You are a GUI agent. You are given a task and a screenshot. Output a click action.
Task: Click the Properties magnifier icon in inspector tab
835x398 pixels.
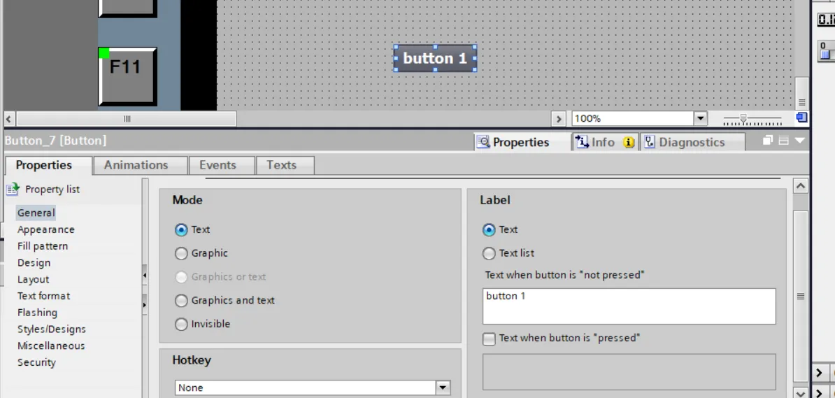[483, 142]
